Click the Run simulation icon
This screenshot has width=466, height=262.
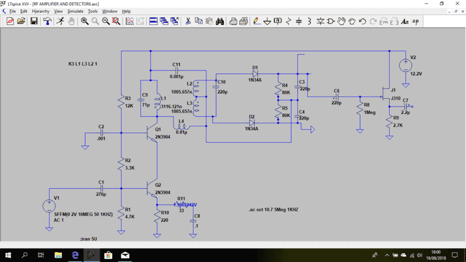click(x=60, y=22)
